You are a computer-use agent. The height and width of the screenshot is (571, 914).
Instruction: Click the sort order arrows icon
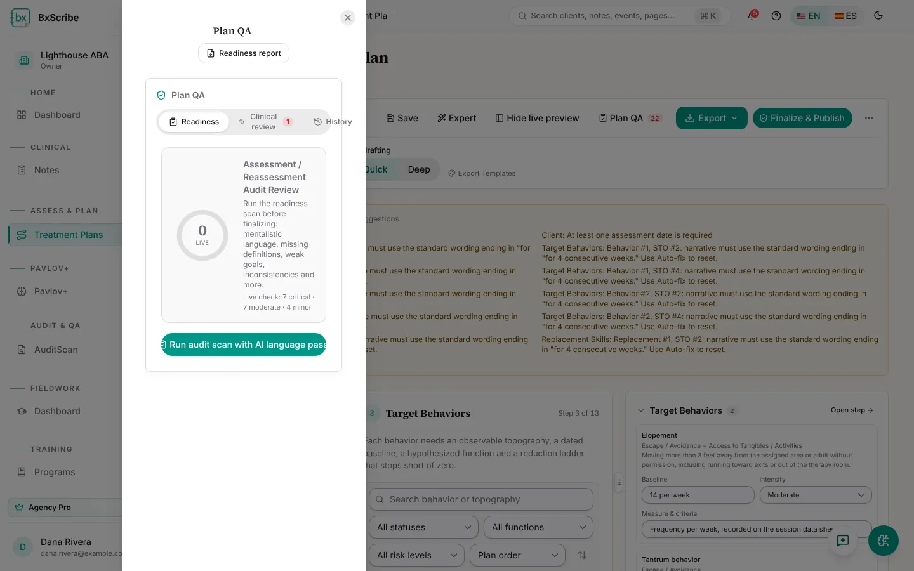click(x=582, y=555)
